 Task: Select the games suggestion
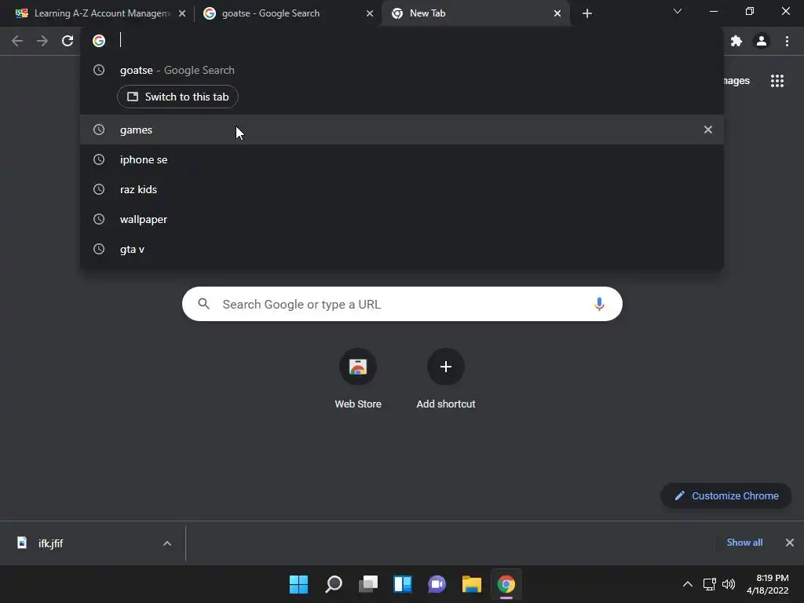[402, 130]
